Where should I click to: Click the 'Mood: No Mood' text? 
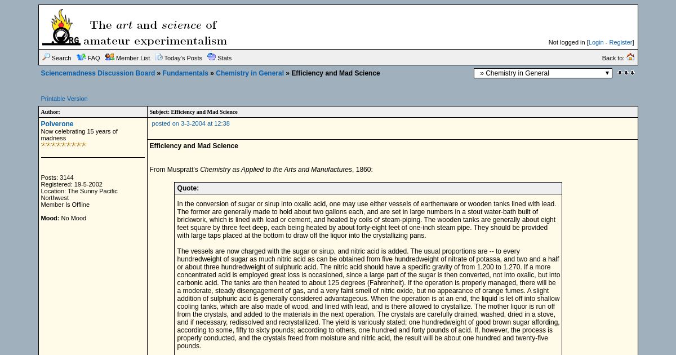click(63, 218)
